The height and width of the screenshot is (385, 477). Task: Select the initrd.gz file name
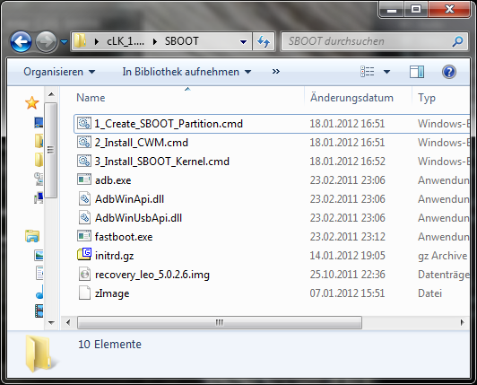(x=114, y=256)
